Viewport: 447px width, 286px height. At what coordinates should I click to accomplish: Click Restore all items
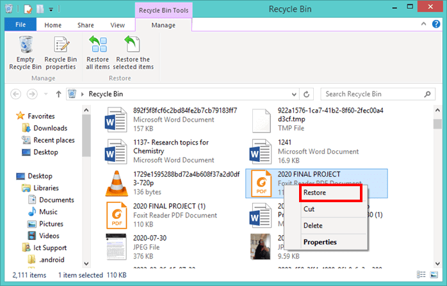click(x=98, y=53)
